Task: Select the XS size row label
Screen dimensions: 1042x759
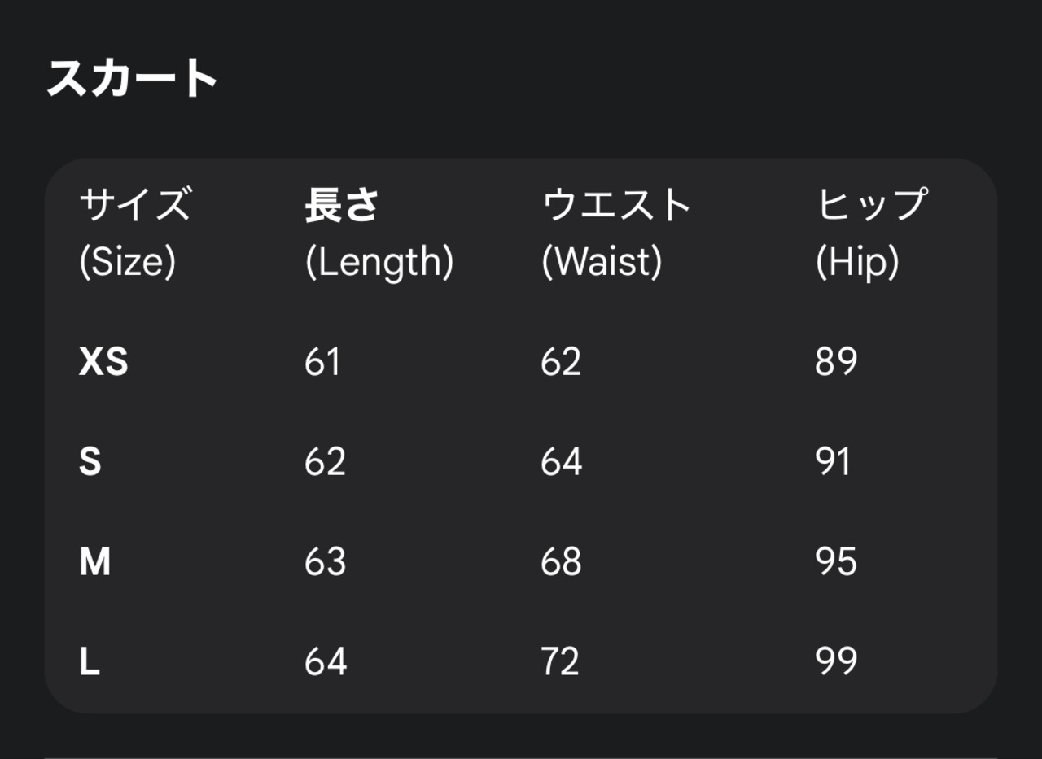Action: tap(103, 361)
